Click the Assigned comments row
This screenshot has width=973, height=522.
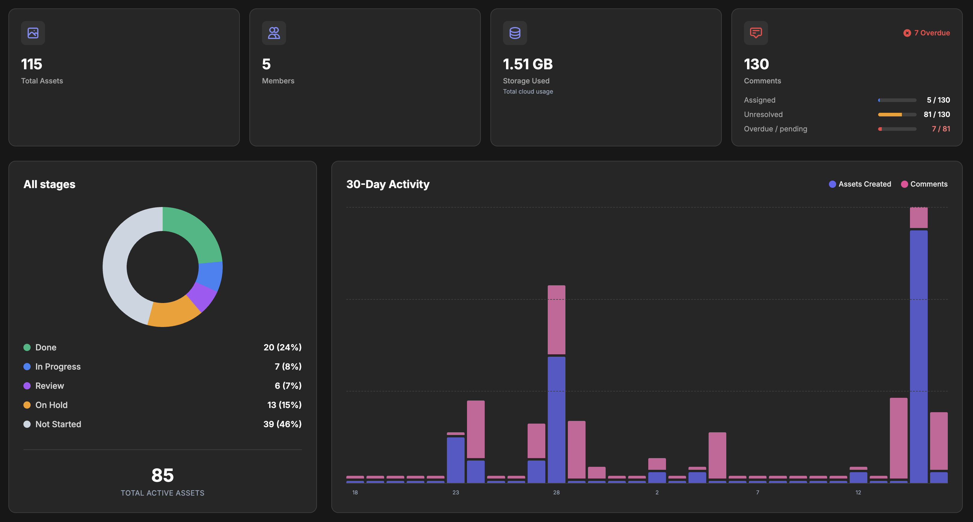point(760,100)
